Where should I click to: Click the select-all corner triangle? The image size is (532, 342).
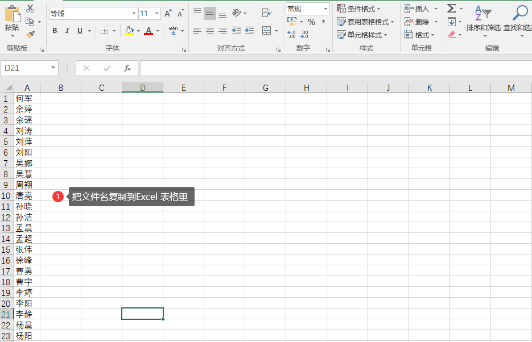(x=8, y=87)
